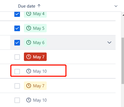
Task: Click the vertical scrollbar thumb
Action: click(123, 61)
